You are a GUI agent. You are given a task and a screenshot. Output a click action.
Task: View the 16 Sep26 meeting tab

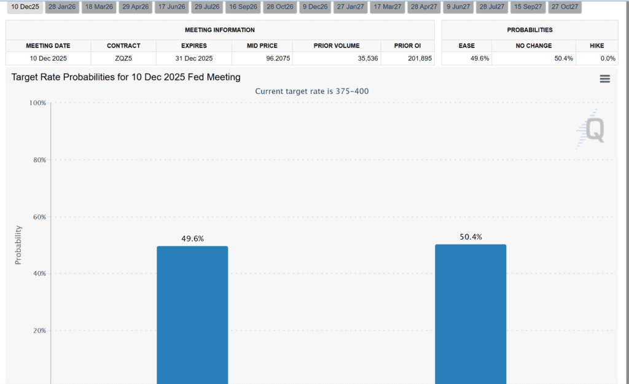click(x=243, y=7)
